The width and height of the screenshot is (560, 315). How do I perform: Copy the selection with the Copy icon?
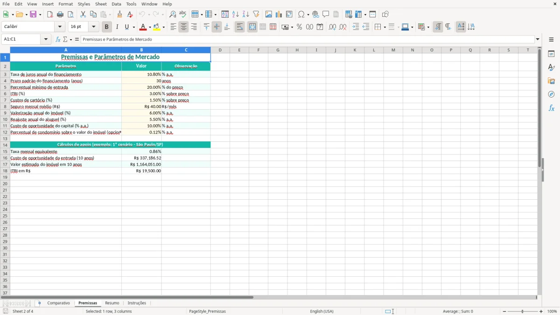pyautogui.click(x=93, y=14)
